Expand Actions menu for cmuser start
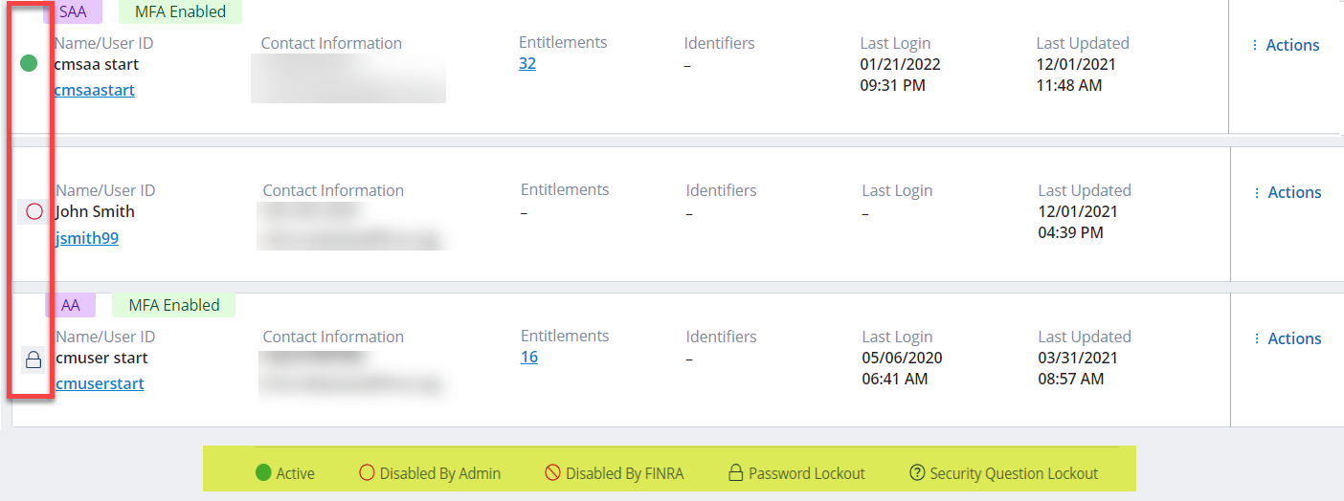 coord(1287,338)
